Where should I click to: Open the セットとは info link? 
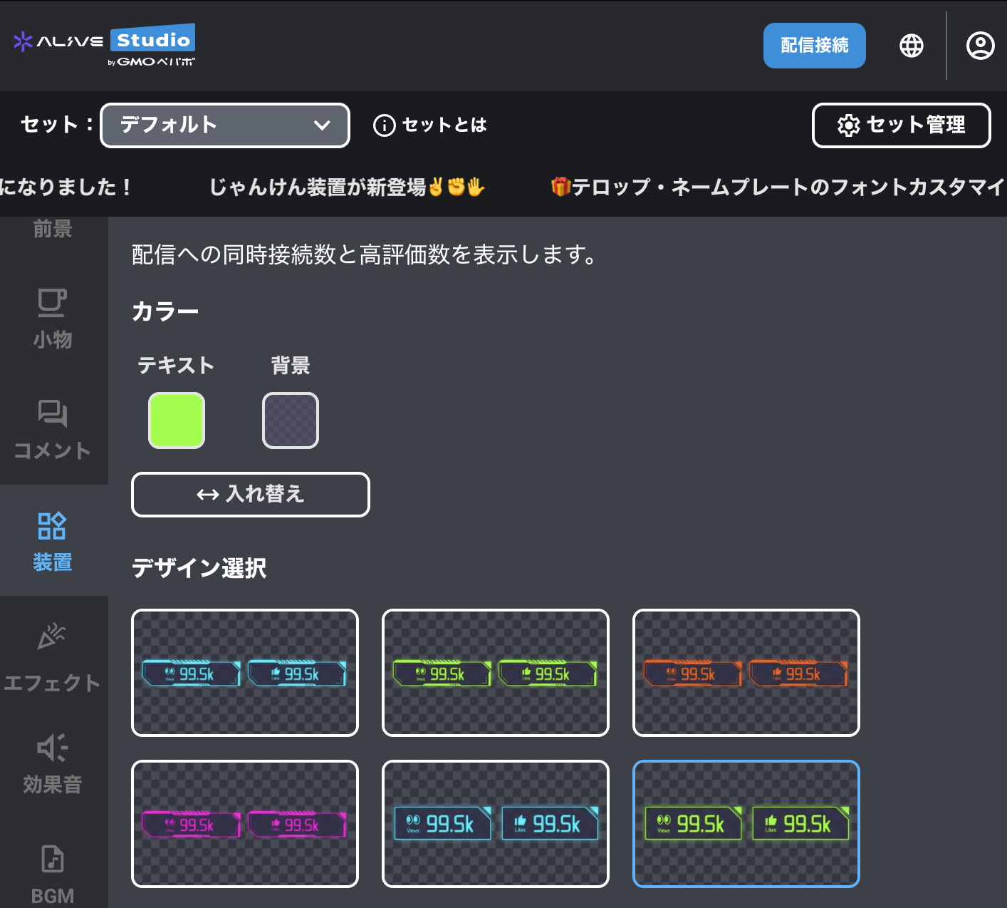(430, 125)
